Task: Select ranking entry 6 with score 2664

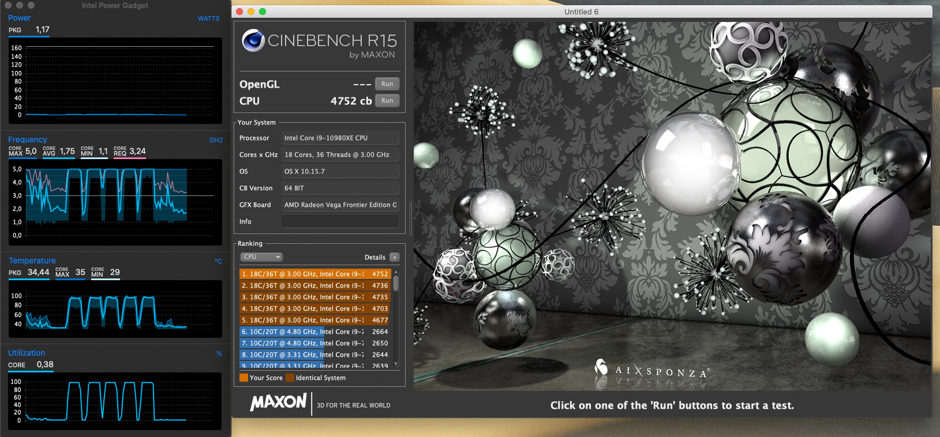Action: pos(314,332)
